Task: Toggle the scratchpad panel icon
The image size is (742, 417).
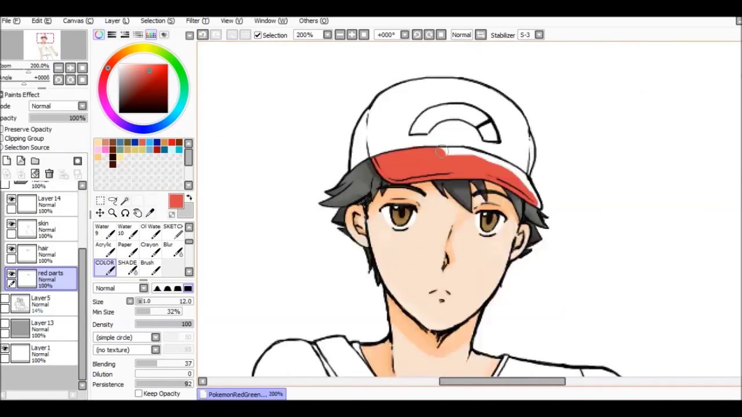Action: [164, 35]
